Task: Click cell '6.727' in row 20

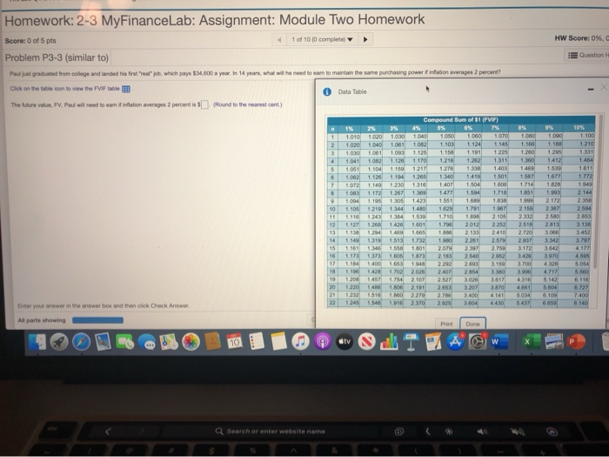Action: point(582,287)
